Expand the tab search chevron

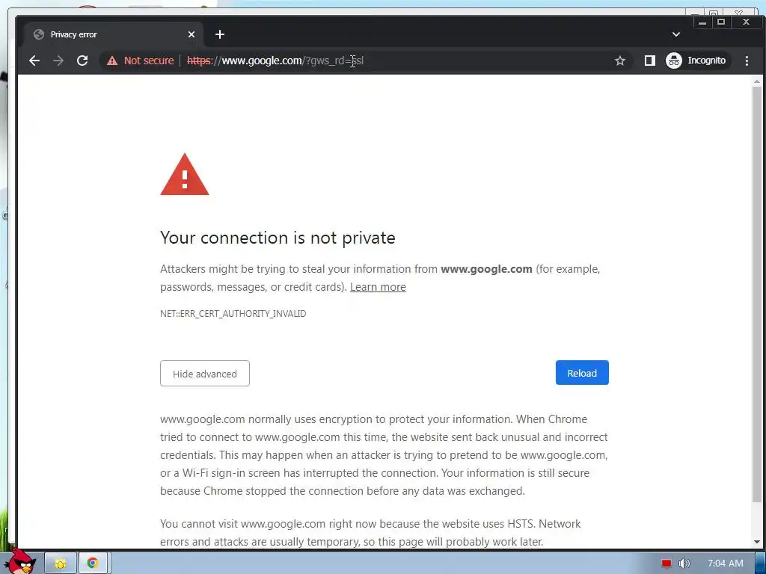[676, 34]
